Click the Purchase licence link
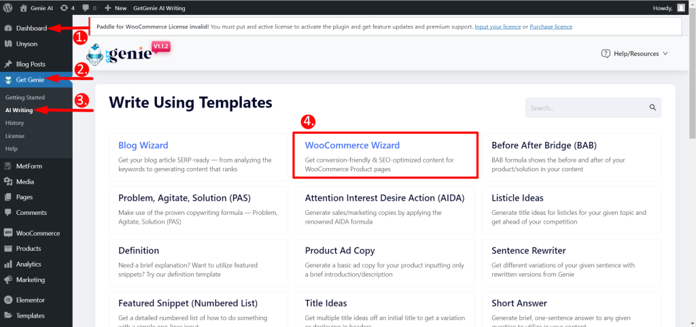This screenshot has height=327, width=696. tap(551, 27)
